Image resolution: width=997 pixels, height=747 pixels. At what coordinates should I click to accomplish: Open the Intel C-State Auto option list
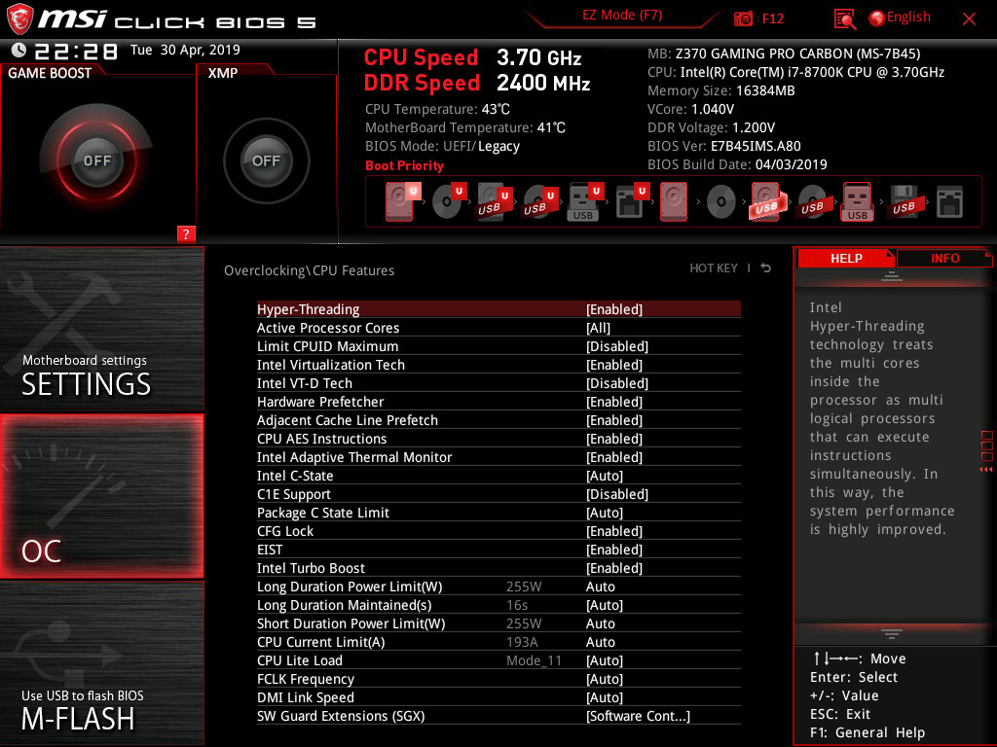(604, 476)
